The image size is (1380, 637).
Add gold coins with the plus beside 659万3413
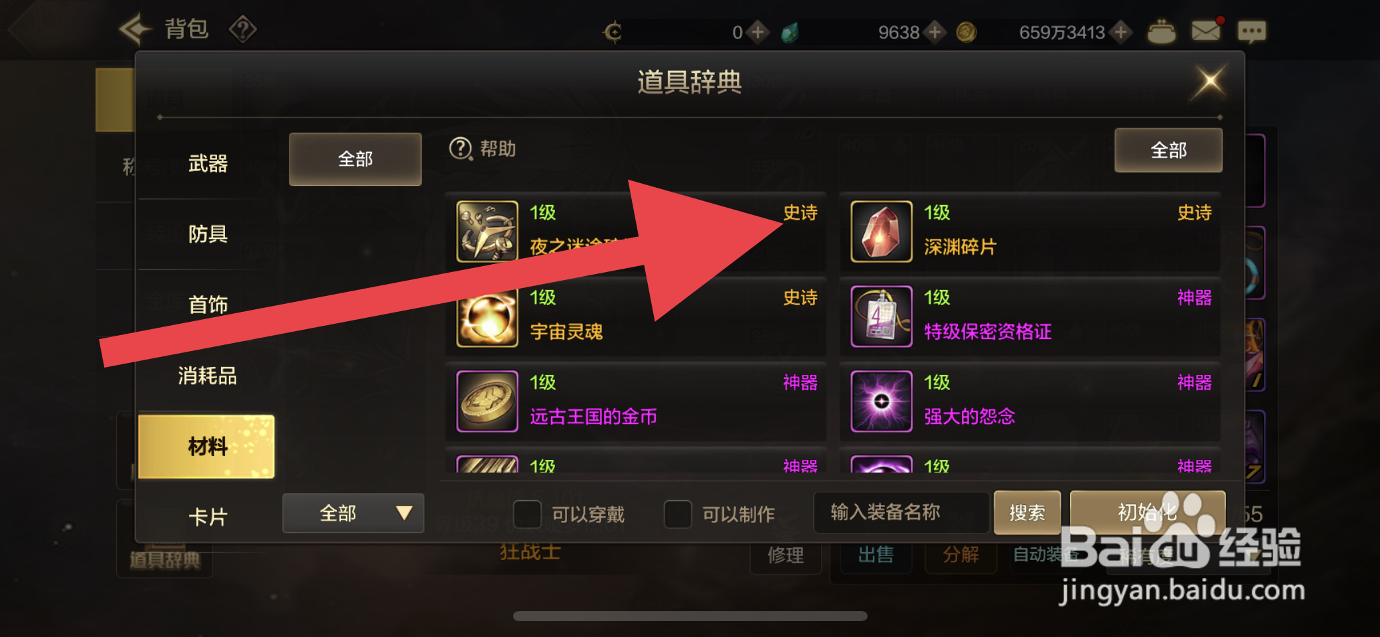tap(1121, 32)
